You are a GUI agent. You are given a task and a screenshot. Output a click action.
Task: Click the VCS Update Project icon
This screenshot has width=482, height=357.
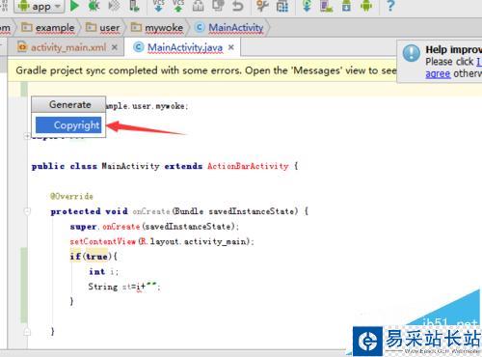[158, 6]
